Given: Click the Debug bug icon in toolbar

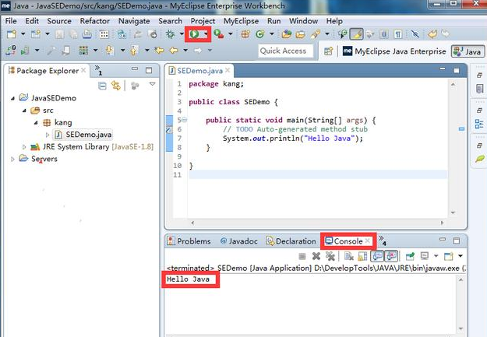Looking at the screenshot, I should pos(169,34).
